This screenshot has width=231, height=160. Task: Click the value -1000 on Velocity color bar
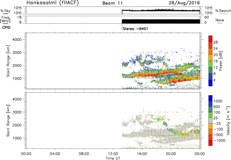point(219,140)
